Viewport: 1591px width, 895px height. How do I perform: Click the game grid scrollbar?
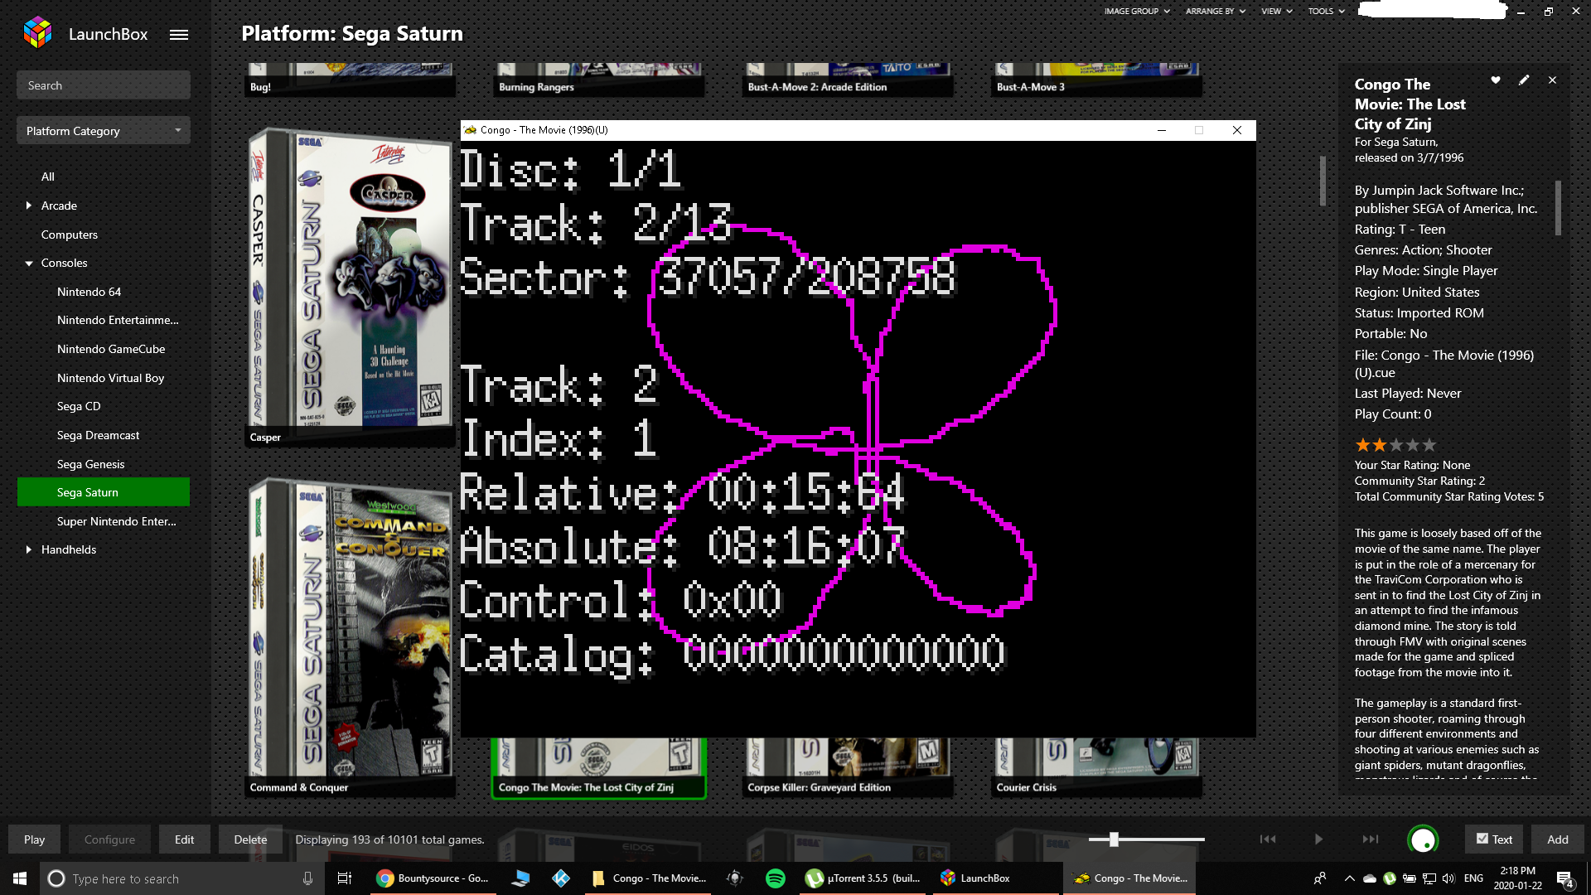pos(1323,180)
